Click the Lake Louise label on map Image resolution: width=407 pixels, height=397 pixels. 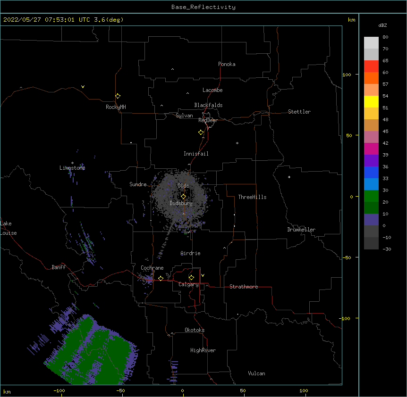(8, 228)
